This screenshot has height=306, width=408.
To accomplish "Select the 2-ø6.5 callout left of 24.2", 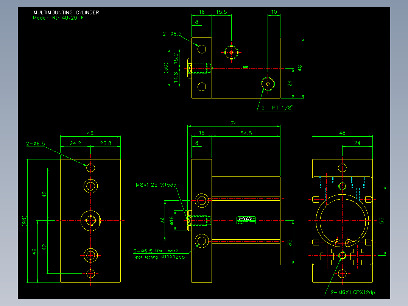I will click(36, 144).
